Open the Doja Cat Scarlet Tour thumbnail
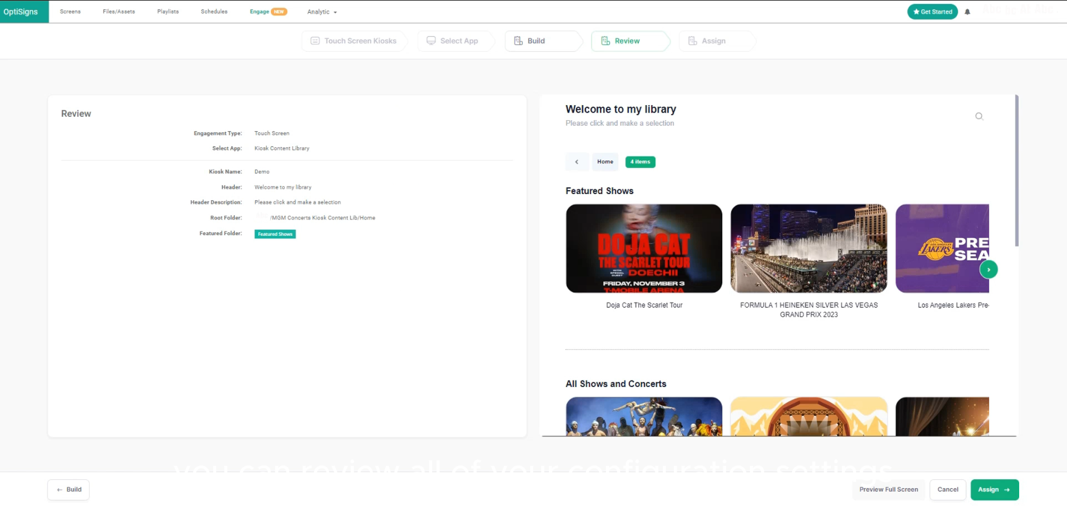The image size is (1067, 506). coord(644,249)
